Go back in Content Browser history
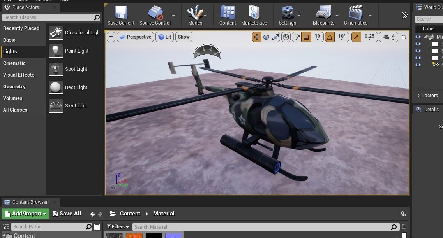Image resolution: width=443 pixels, height=238 pixels. (x=92, y=214)
